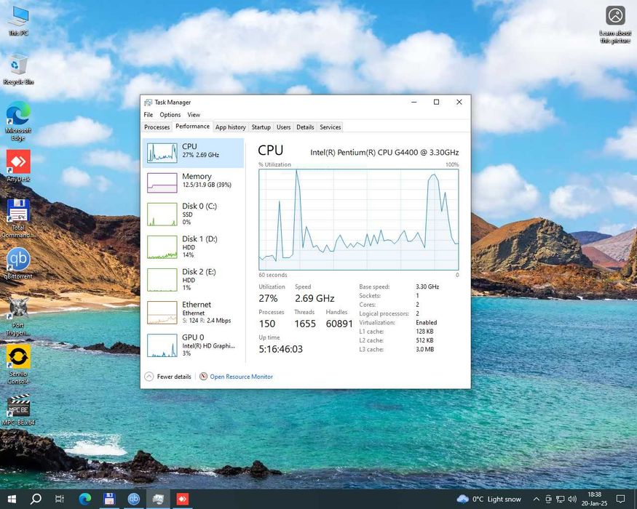Open weather widget showing Light snow
The height and width of the screenshot is (509, 637).
[488, 500]
